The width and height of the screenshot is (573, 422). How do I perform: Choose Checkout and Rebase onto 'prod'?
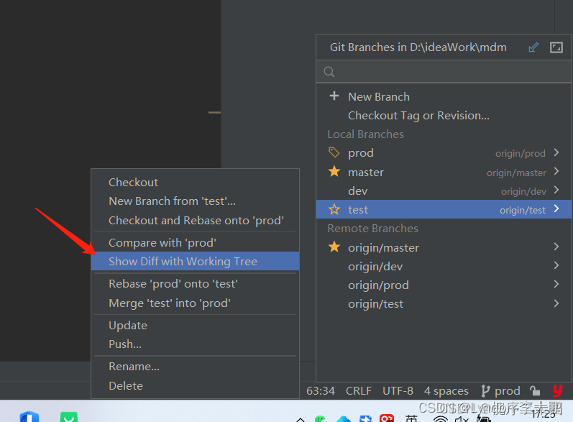pos(195,220)
